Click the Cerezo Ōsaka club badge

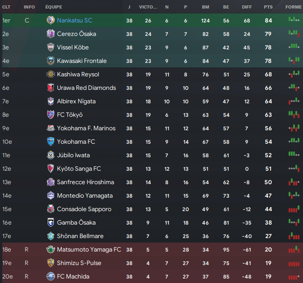pyautogui.click(x=51, y=34)
